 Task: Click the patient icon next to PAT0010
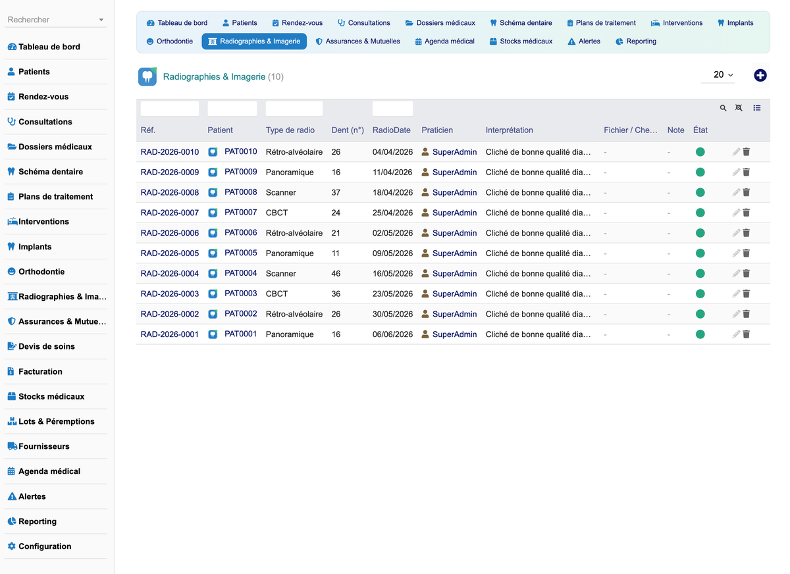pos(213,152)
